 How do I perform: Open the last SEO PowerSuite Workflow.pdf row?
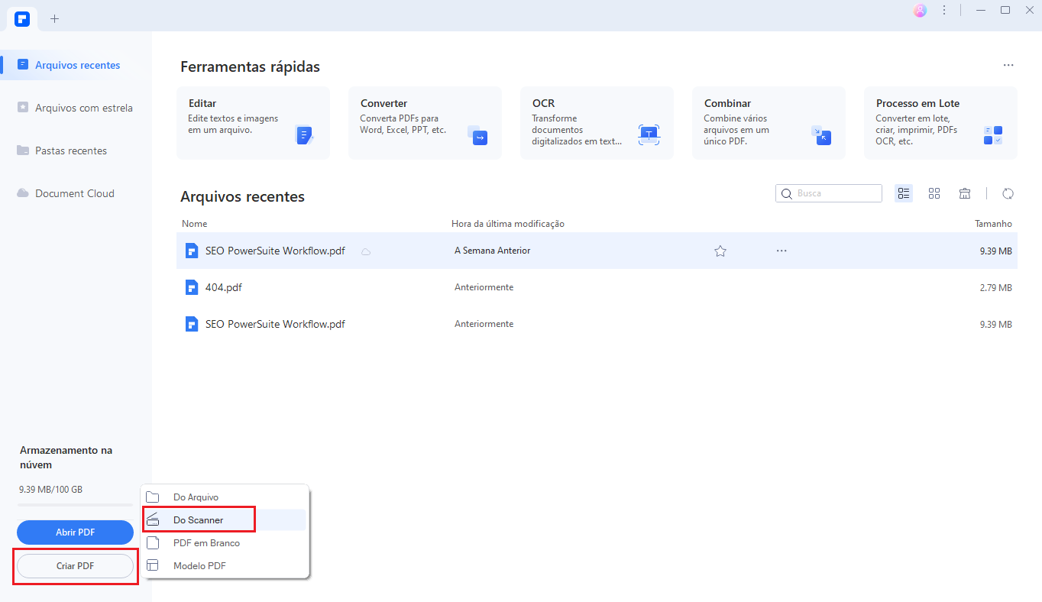(597, 324)
